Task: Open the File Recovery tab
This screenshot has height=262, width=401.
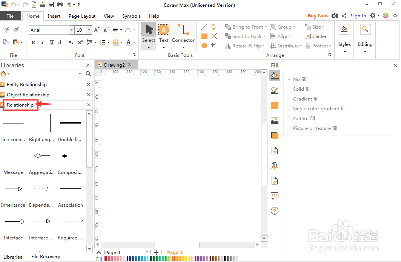Action: [x=46, y=257]
